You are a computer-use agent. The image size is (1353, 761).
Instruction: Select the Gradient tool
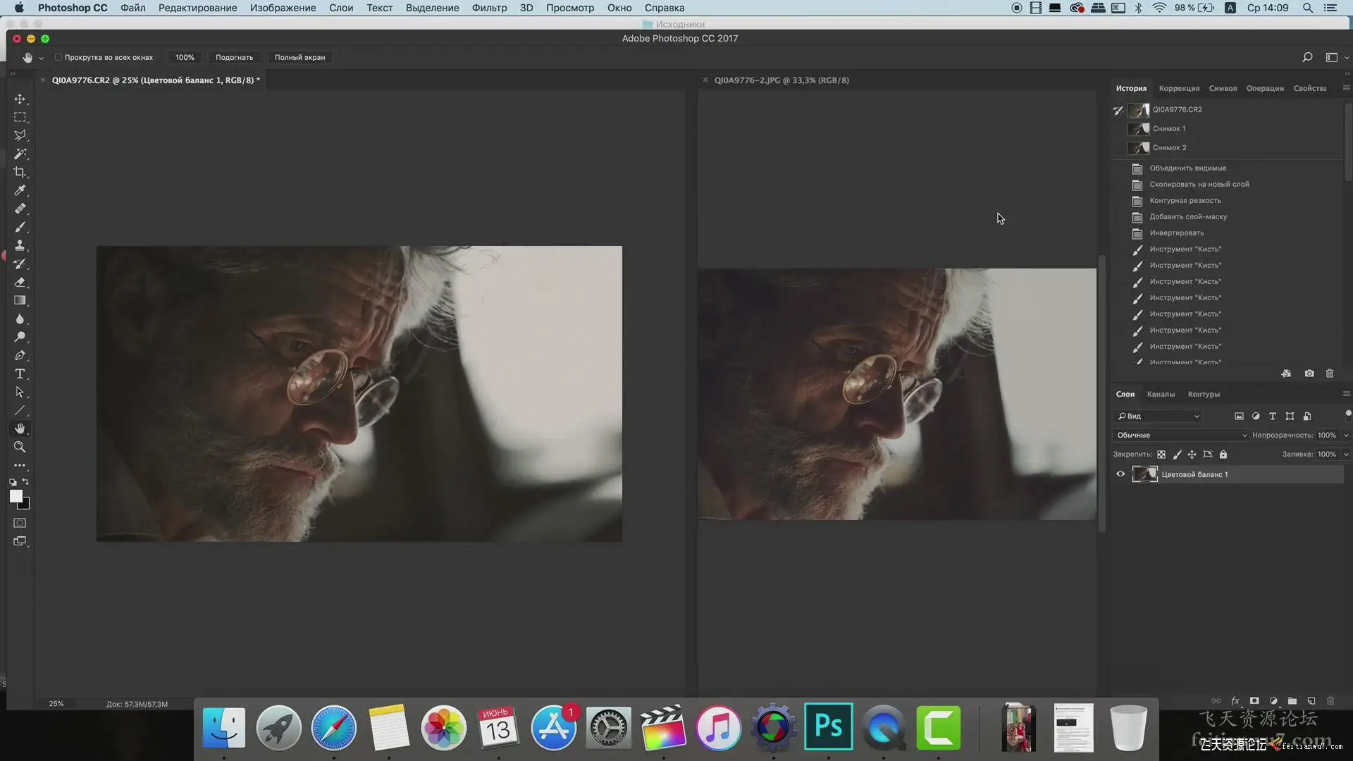[x=20, y=301]
